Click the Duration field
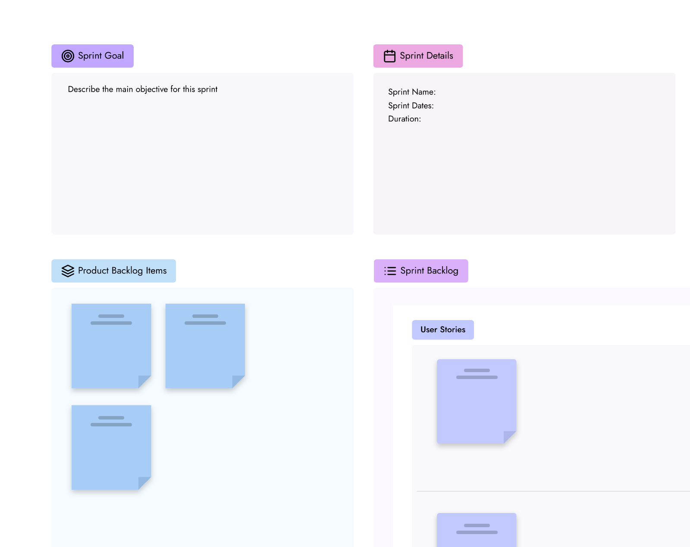This screenshot has width=690, height=547. [405, 119]
